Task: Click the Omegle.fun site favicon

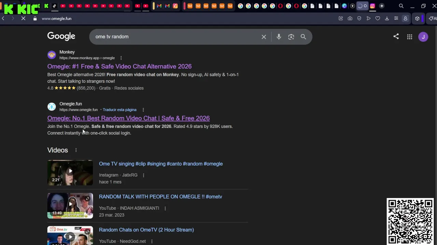Action: pyautogui.click(x=52, y=107)
